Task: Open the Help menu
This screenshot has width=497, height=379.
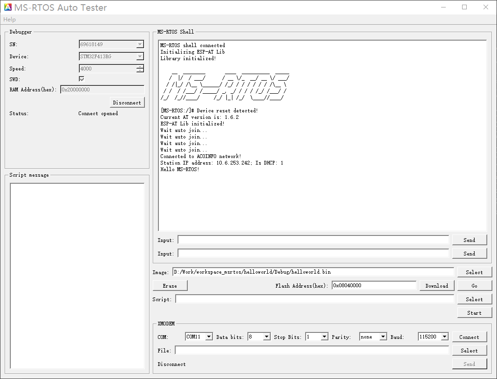Action: [9, 20]
